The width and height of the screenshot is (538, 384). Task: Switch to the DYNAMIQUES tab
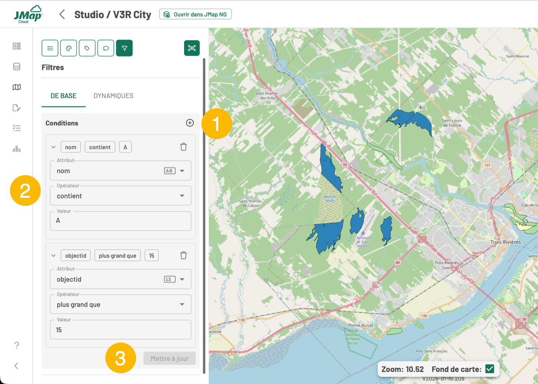point(113,96)
